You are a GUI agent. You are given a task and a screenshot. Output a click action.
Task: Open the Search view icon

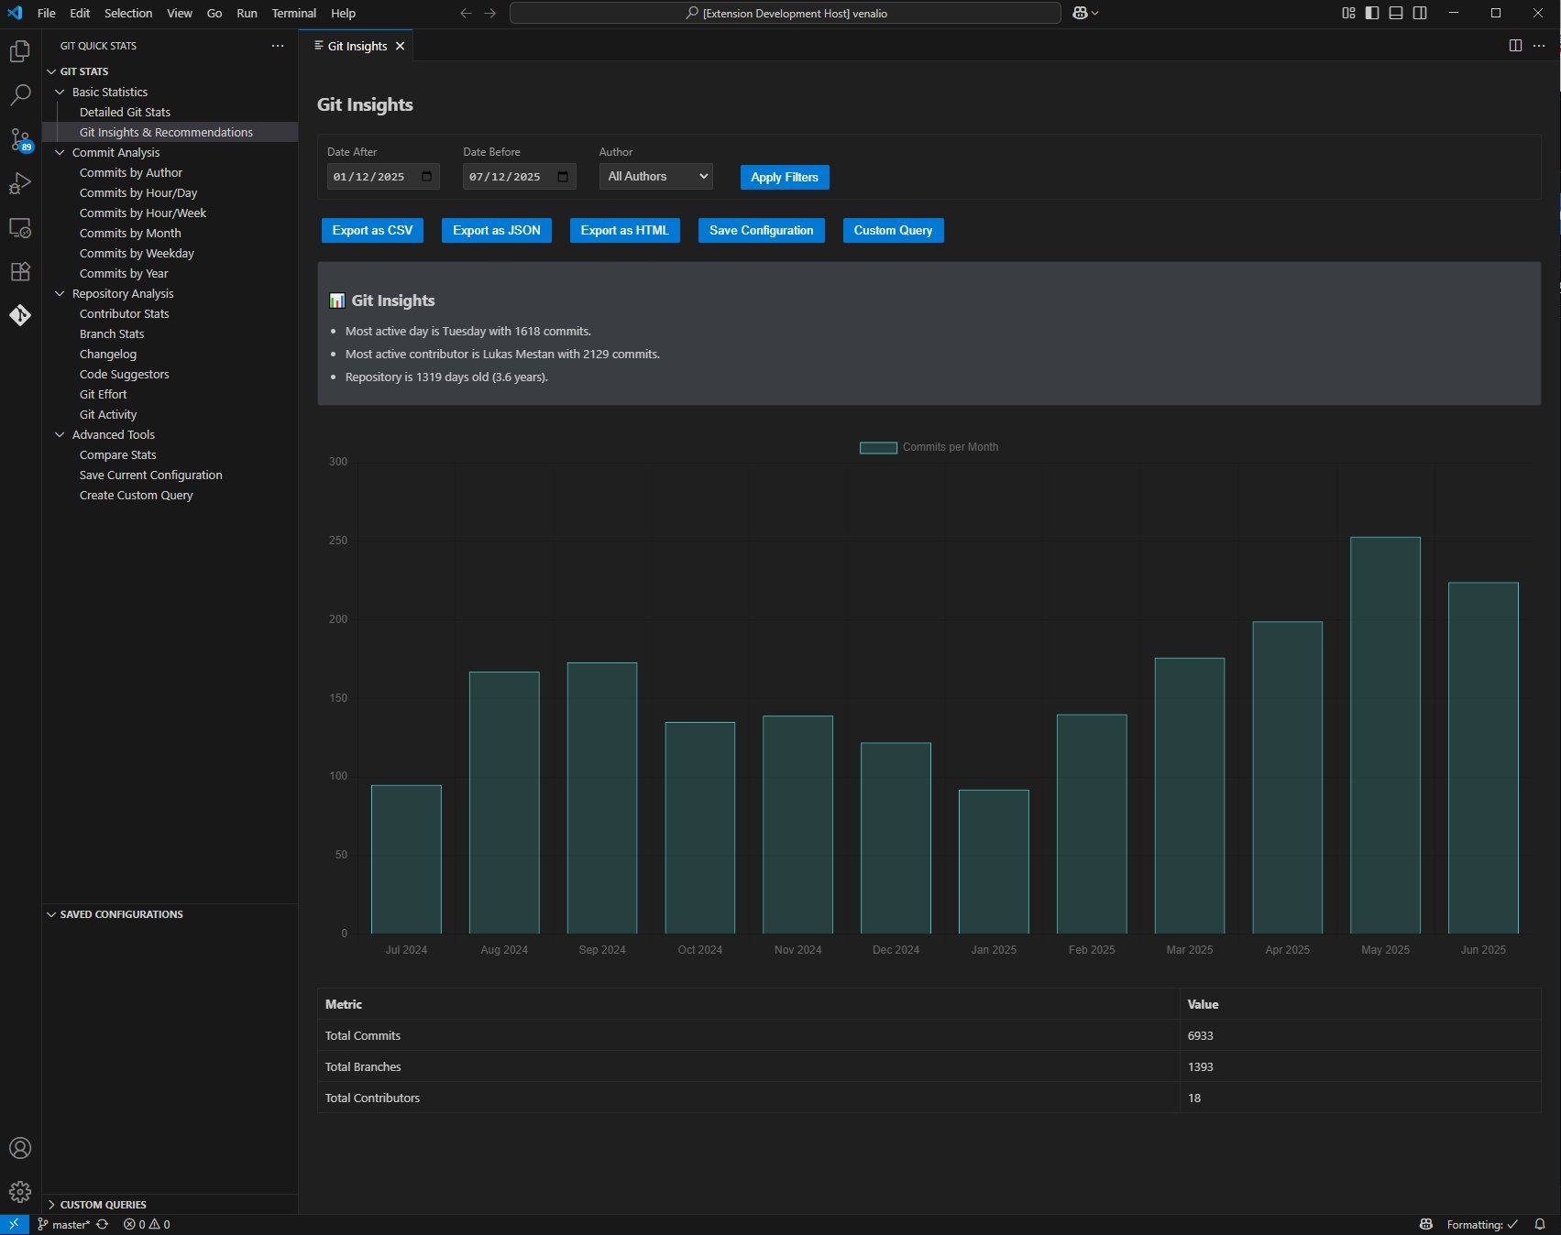pyautogui.click(x=20, y=95)
